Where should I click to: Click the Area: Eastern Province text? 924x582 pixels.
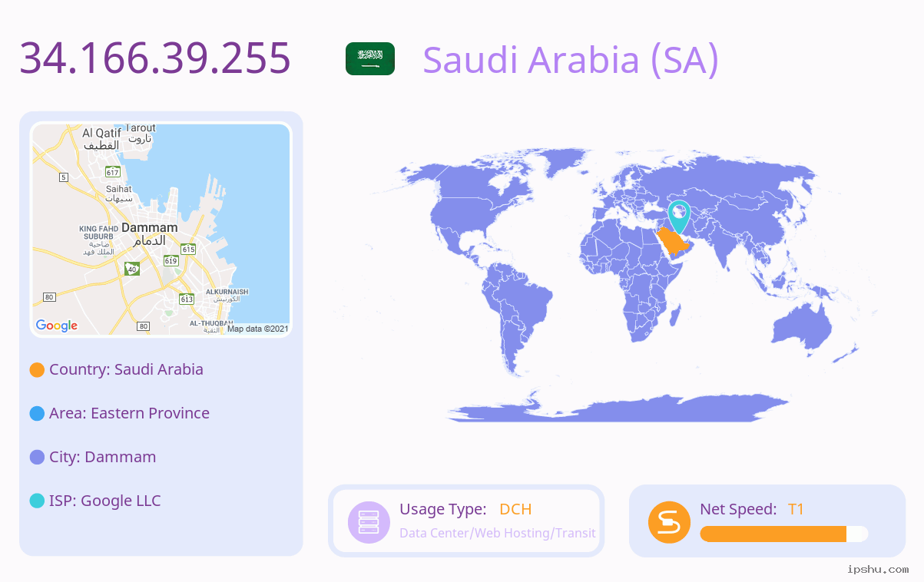click(129, 413)
